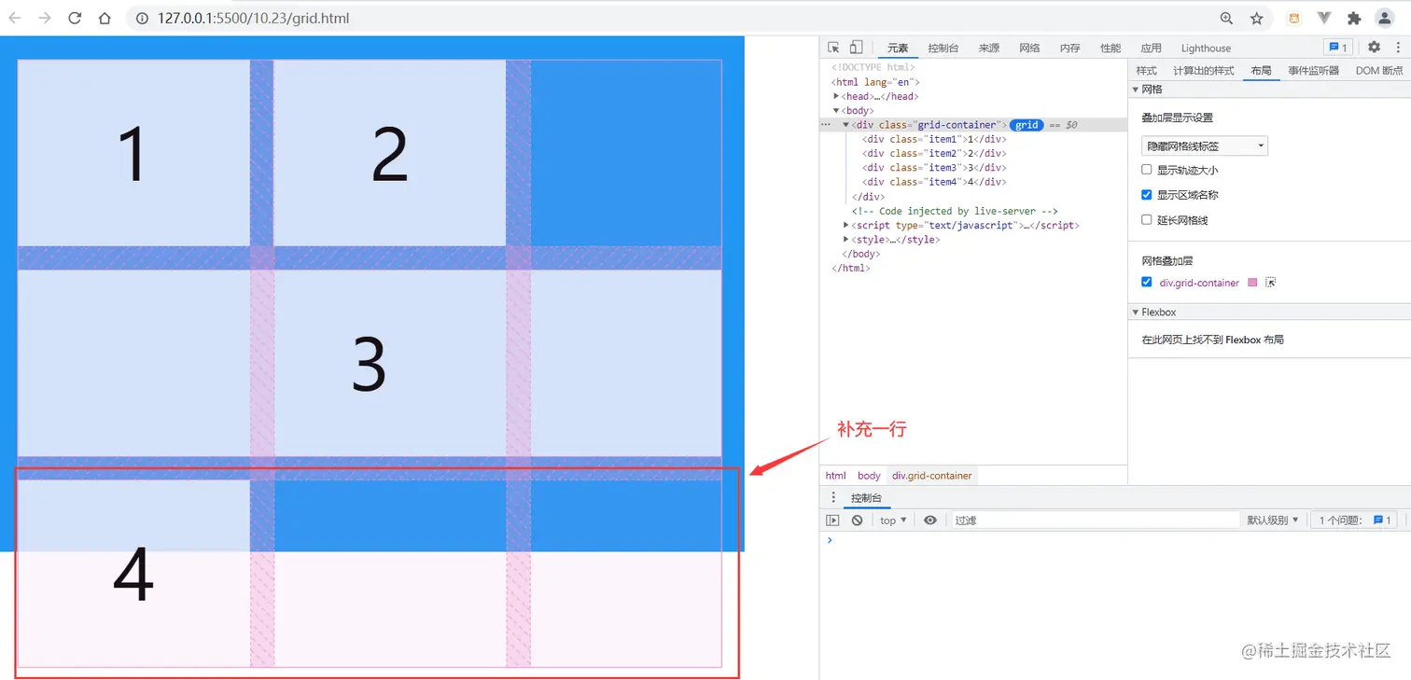Screen dimensions: 1411x680
Task: Uncheck div.grid-container overlay checkbox
Action: click(x=1147, y=283)
